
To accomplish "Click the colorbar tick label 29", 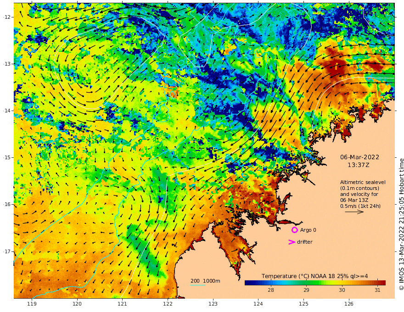I will (306, 290).
